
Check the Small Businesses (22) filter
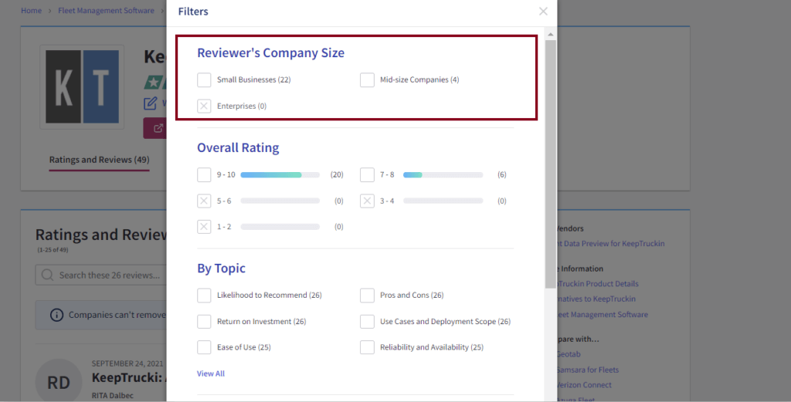point(204,79)
